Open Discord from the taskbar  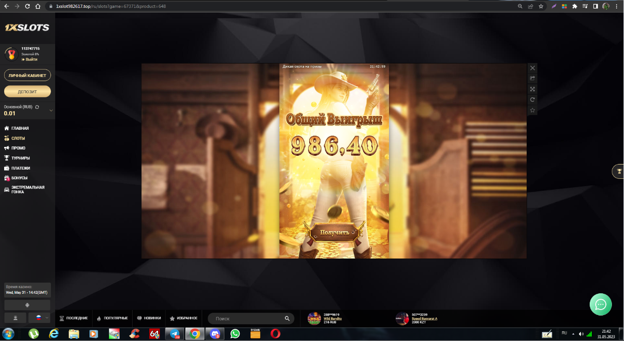tap(215, 334)
